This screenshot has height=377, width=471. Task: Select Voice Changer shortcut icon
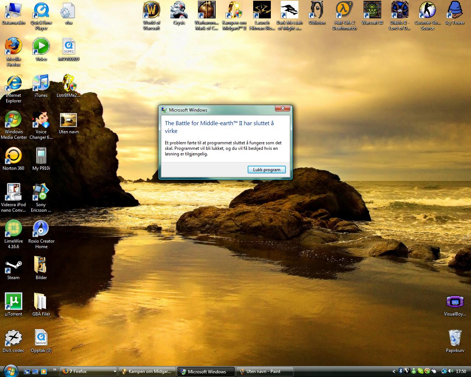(41, 125)
